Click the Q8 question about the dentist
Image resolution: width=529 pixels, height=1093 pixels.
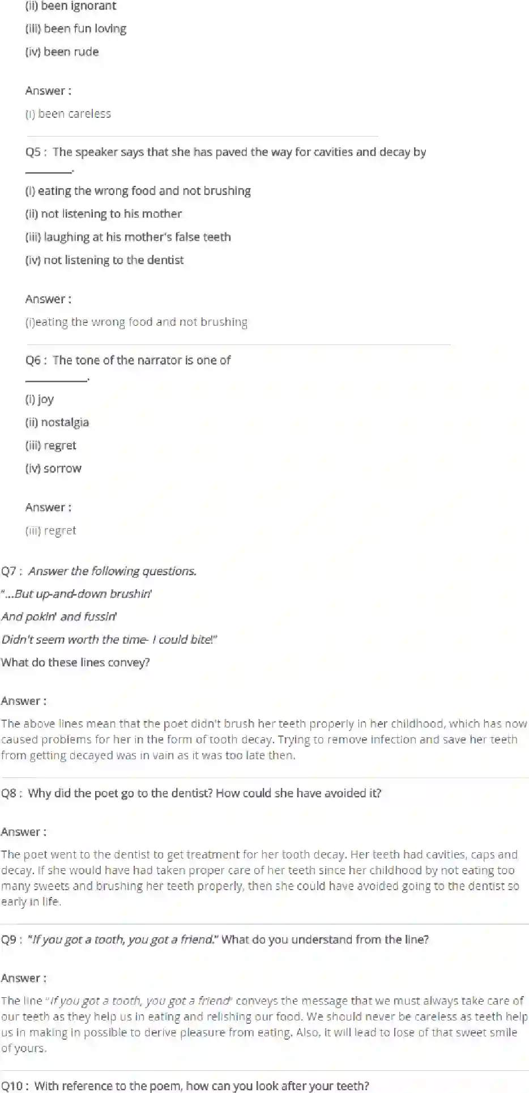click(x=191, y=793)
